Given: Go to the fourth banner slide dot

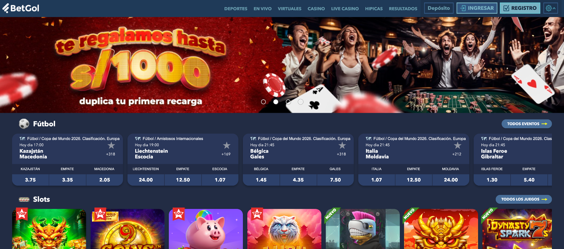Looking at the screenshot, I should [x=300, y=102].
